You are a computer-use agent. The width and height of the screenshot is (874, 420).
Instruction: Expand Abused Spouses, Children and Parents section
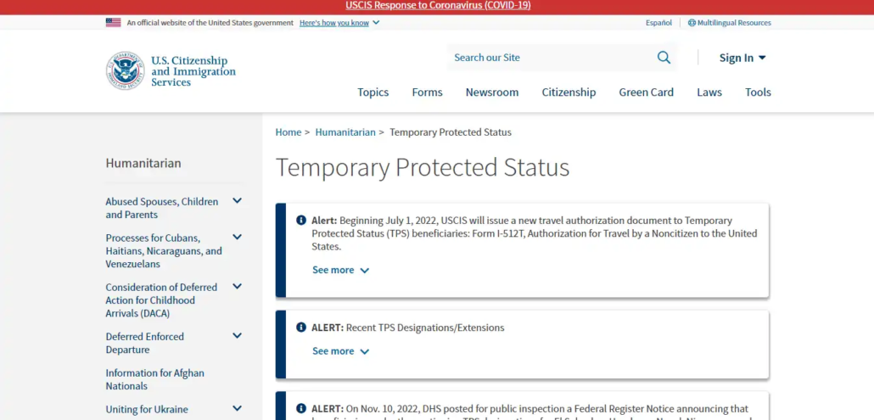237,200
